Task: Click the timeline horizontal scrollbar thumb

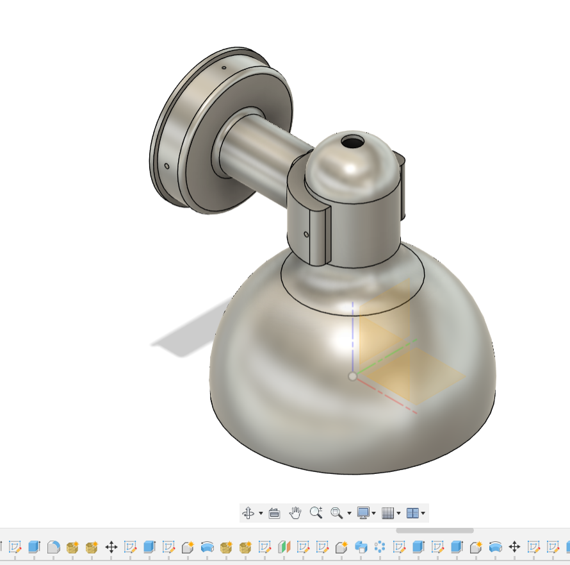Action: pos(435,531)
